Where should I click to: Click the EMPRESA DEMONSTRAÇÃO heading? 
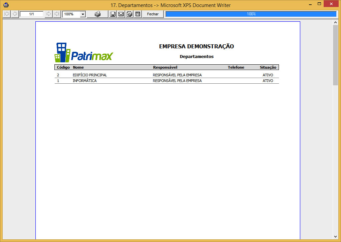click(x=197, y=46)
